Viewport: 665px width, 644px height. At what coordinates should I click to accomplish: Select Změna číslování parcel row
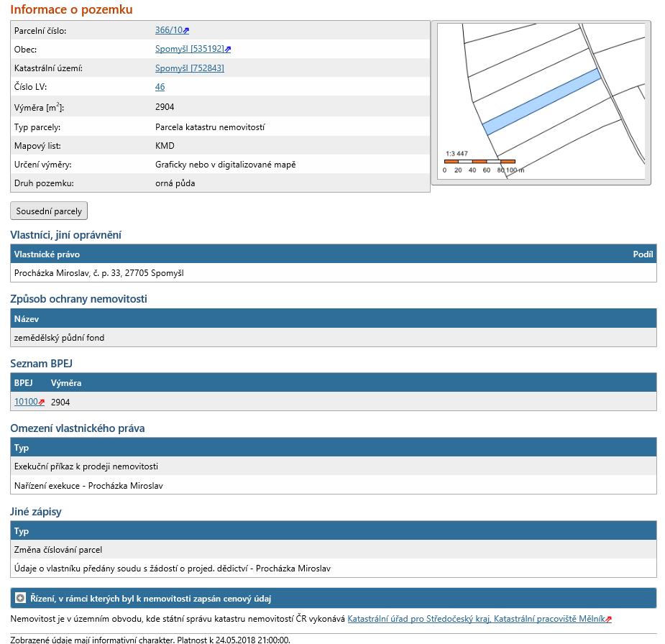click(x=334, y=549)
